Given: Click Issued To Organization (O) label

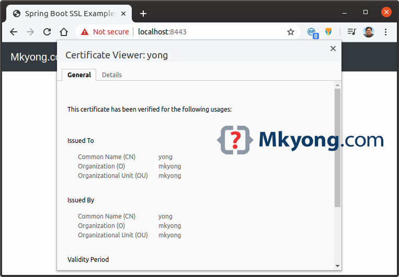Looking at the screenshot, I should pyautogui.click(x=101, y=166).
